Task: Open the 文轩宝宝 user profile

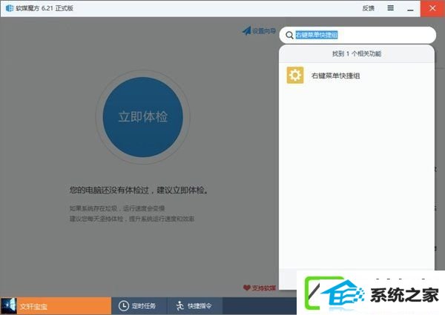Action: coord(56,306)
